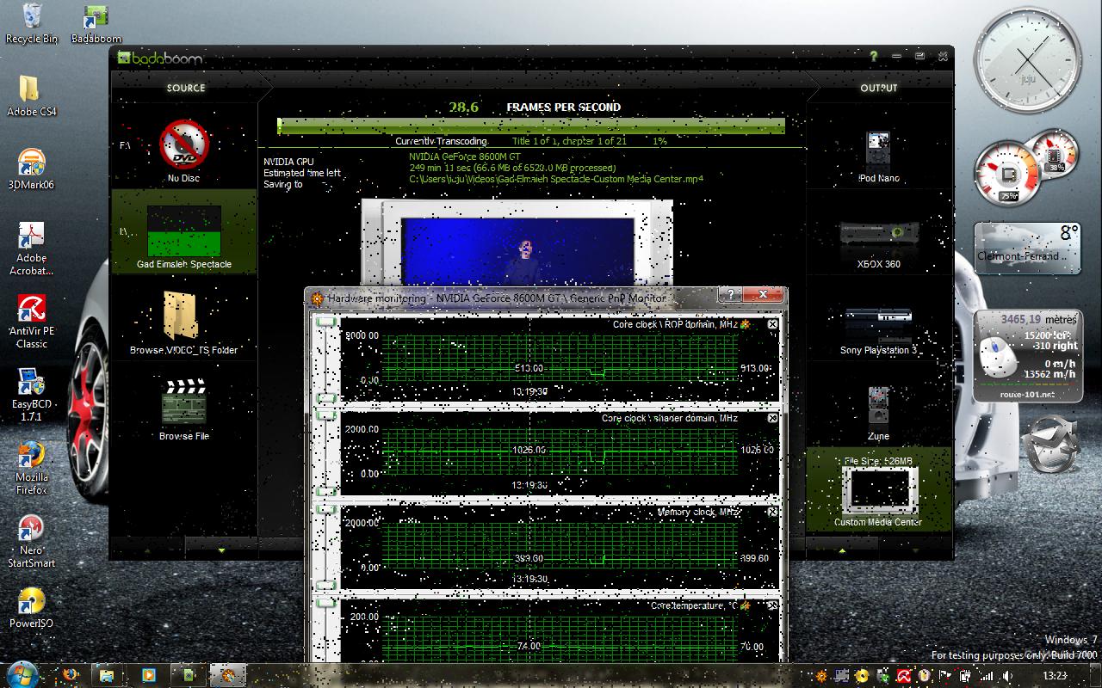
Task: Click the 28.6 frames per second value
Action: [x=463, y=107]
